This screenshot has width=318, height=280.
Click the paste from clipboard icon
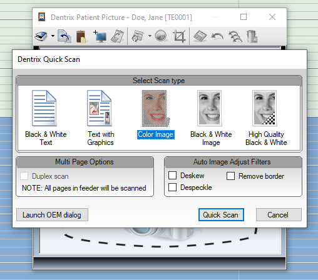click(81, 36)
